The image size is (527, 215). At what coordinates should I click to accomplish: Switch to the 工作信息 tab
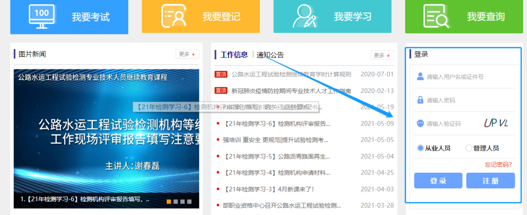(234, 55)
